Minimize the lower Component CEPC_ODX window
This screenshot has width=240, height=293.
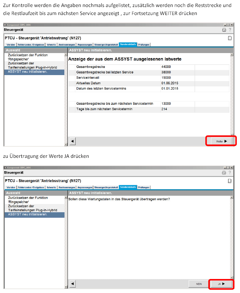point(225,168)
